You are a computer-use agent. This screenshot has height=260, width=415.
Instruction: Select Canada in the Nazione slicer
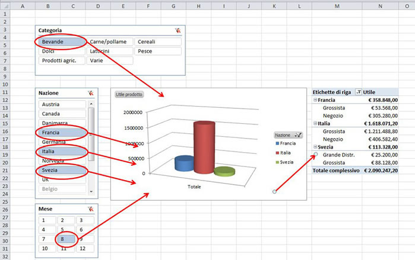[62, 113]
